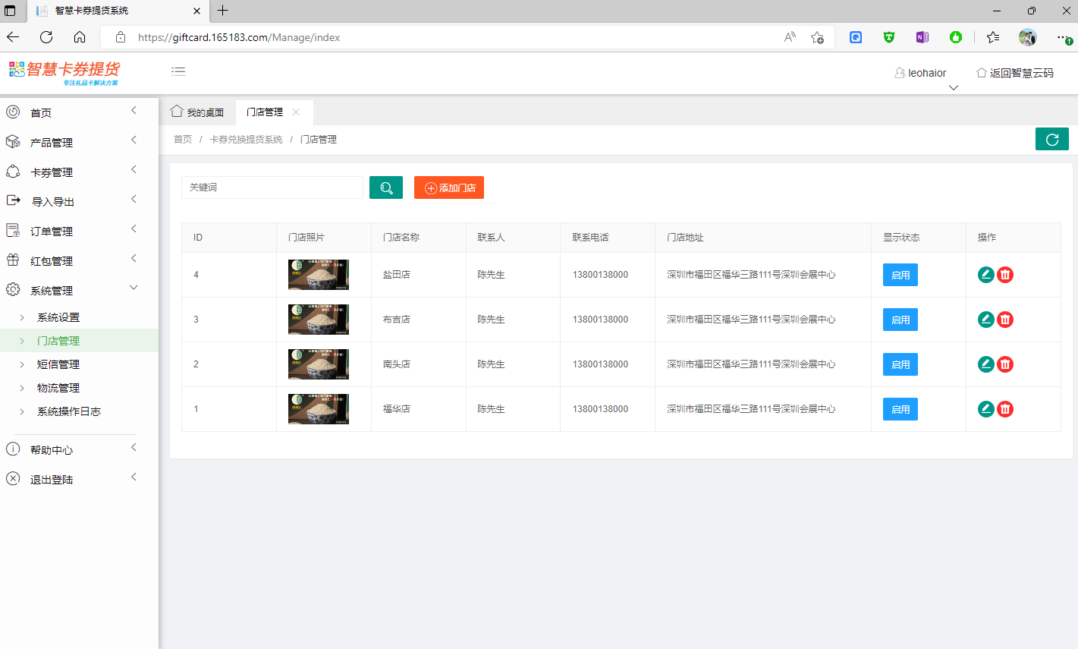Open 短信管理 in the sidebar
This screenshot has height=649, width=1078.
[x=58, y=364]
